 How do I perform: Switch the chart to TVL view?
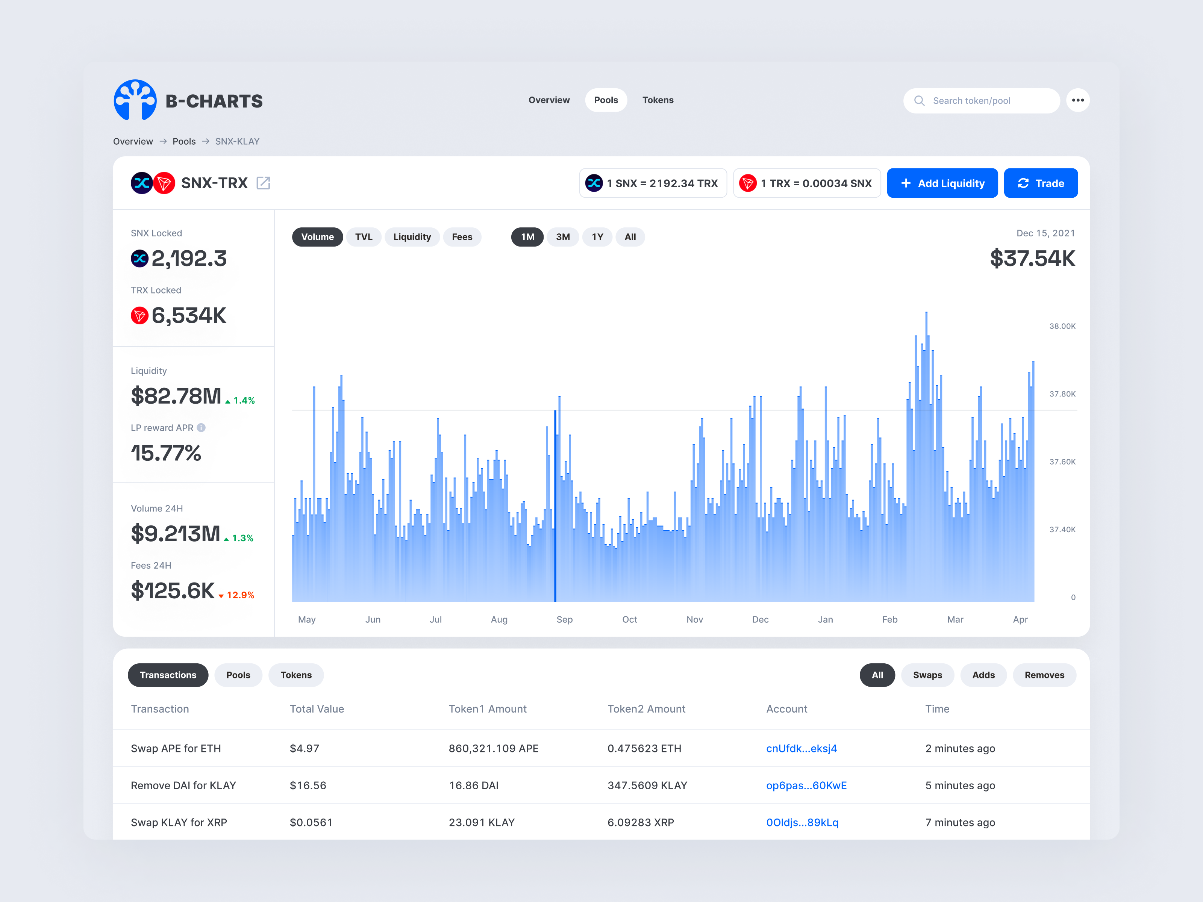coord(363,236)
